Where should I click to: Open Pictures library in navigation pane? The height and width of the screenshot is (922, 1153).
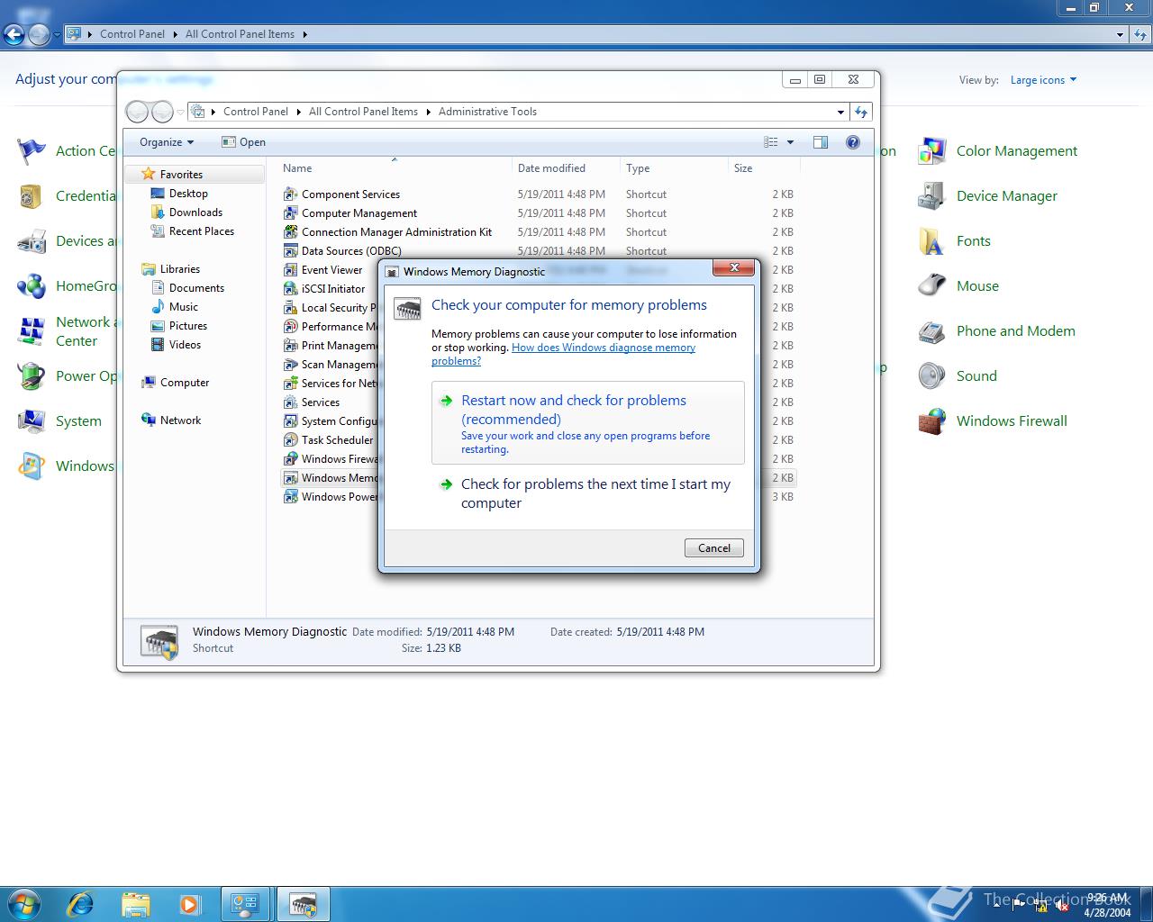(187, 326)
